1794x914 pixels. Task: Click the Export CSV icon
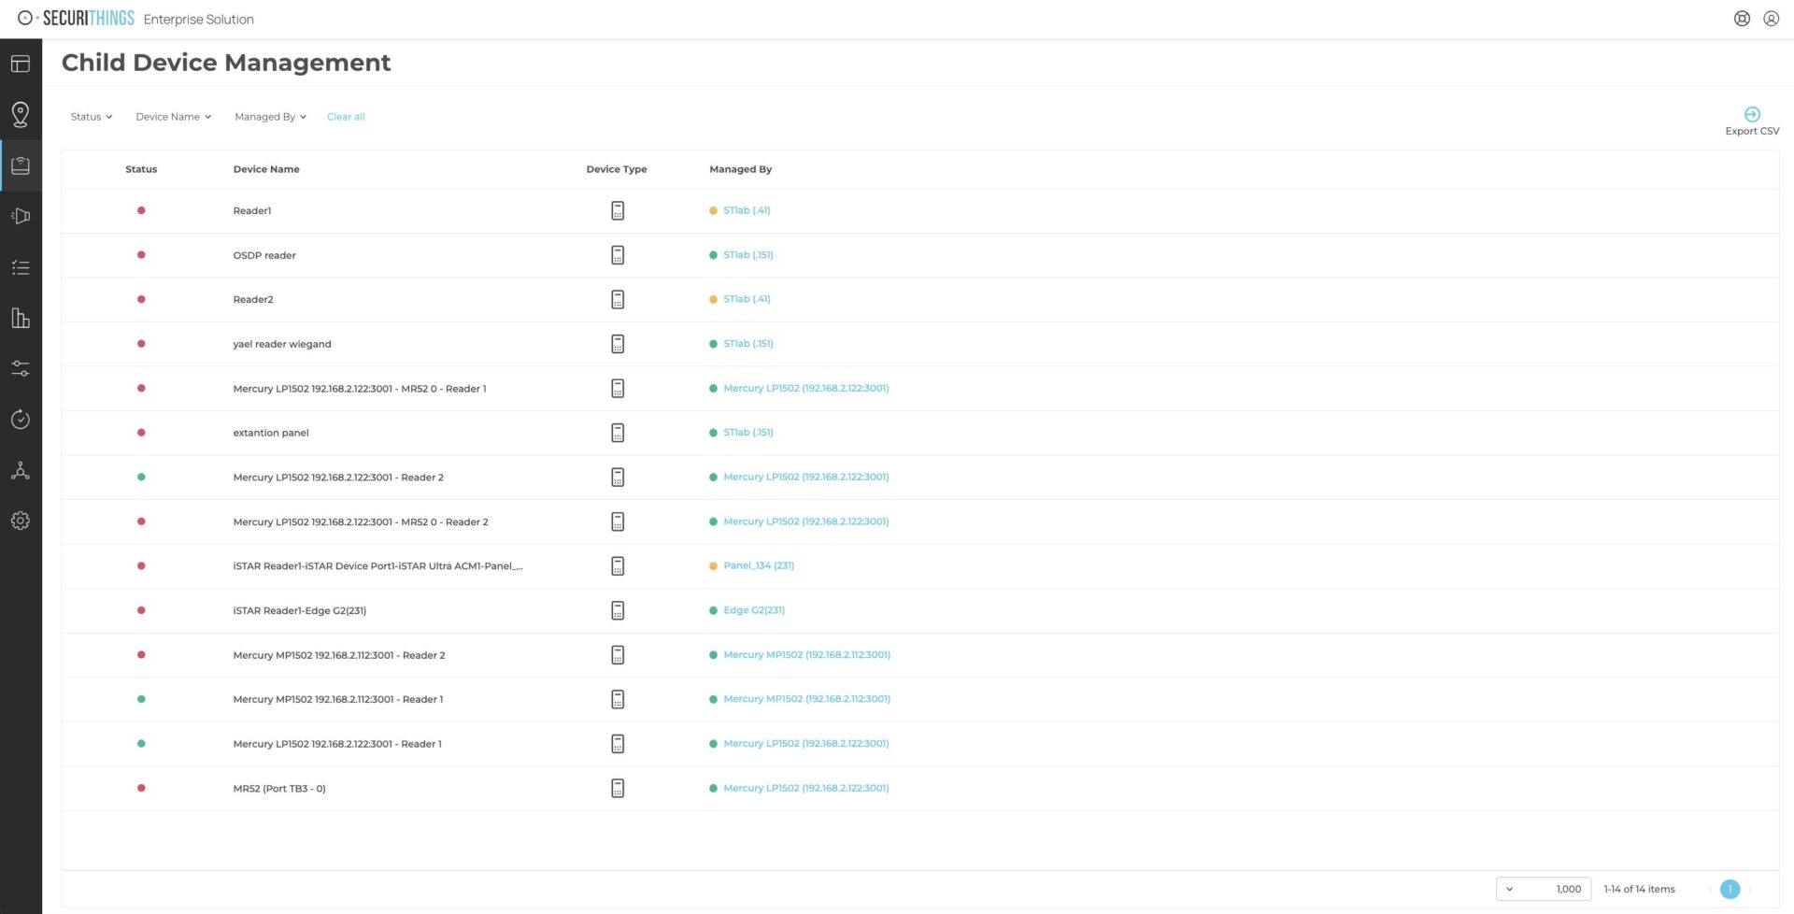click(1752, 115)
